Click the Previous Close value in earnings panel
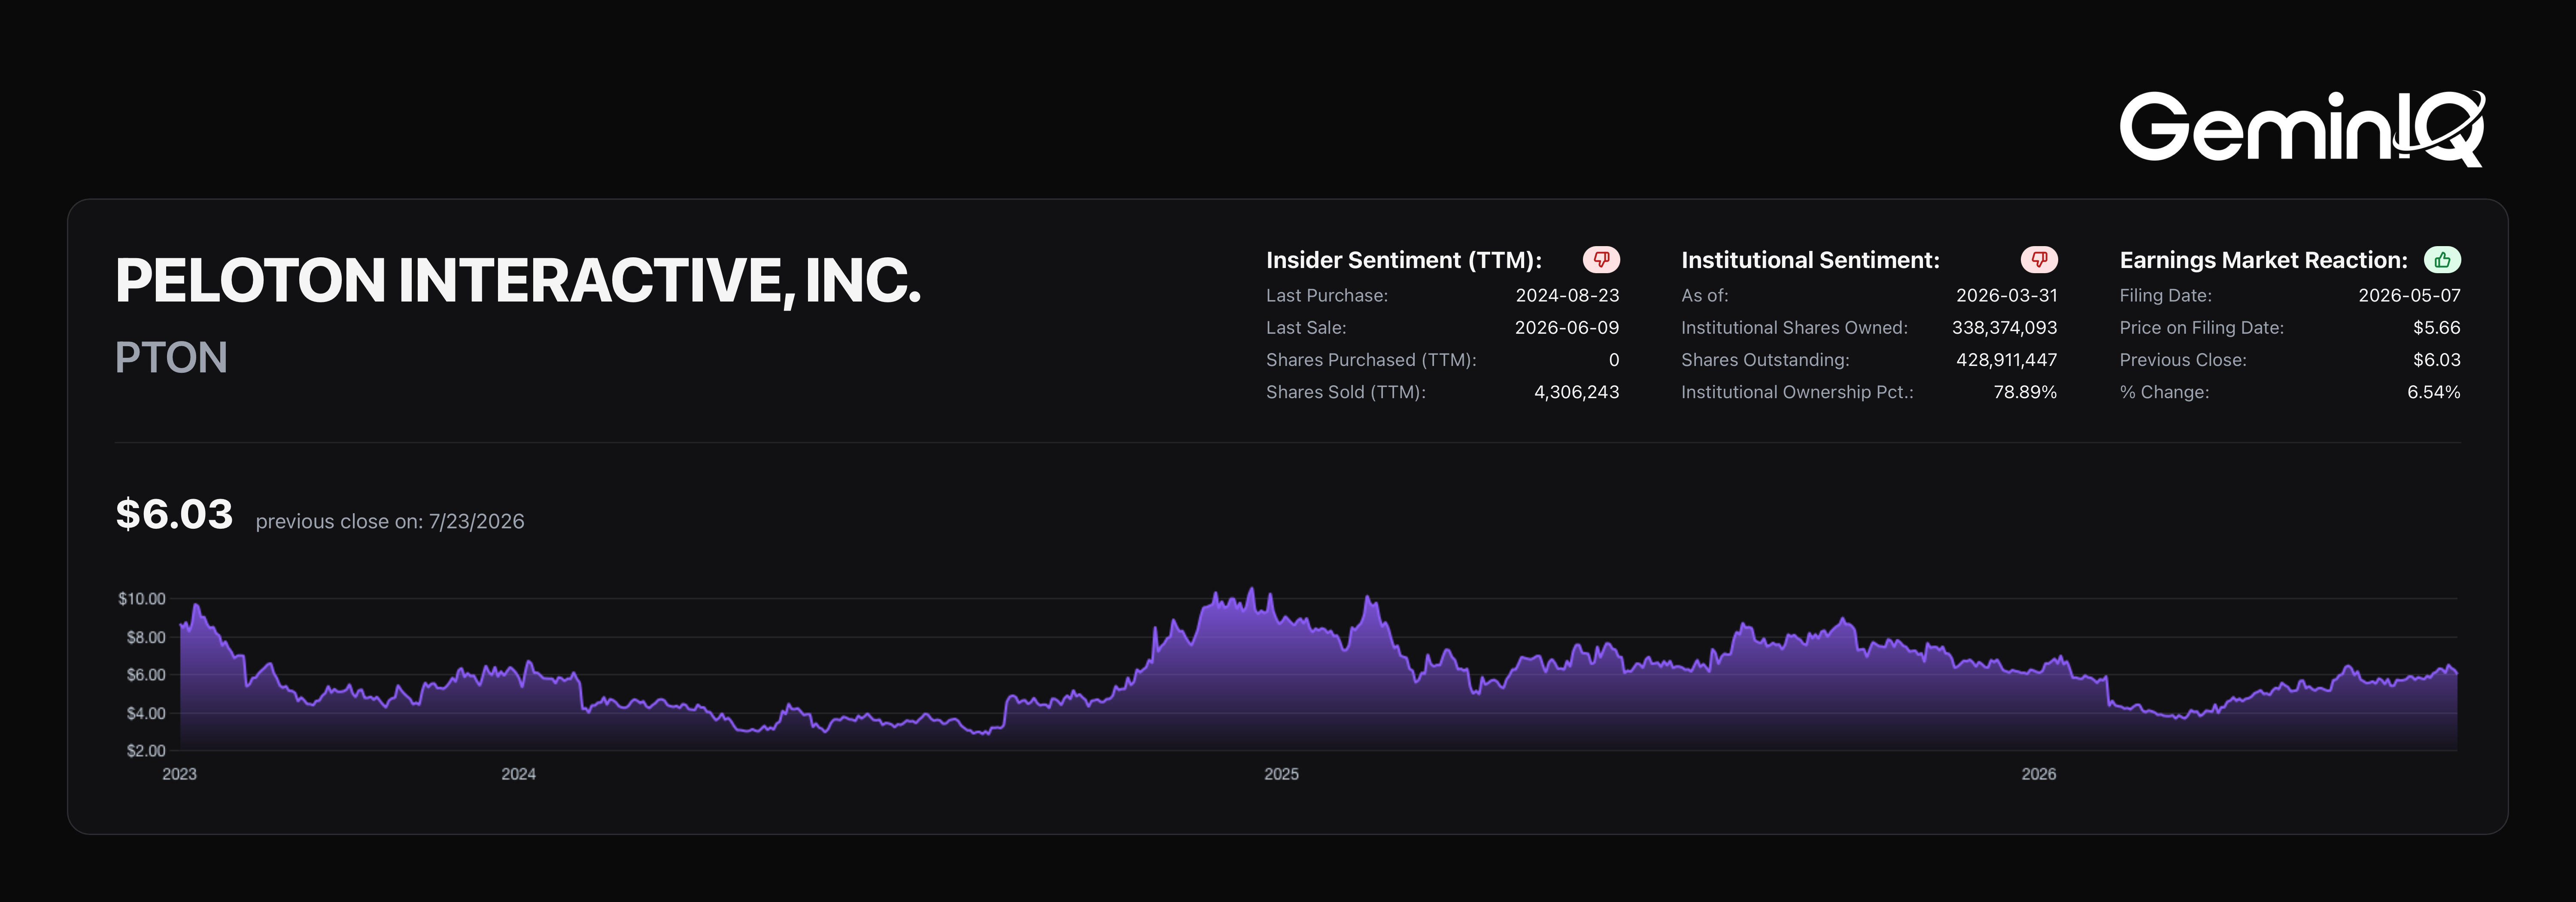This screenshot has height=902, width=2576. point(2436,359)
